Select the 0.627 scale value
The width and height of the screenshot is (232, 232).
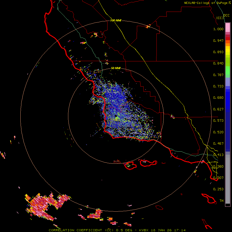tap(218, 109)
